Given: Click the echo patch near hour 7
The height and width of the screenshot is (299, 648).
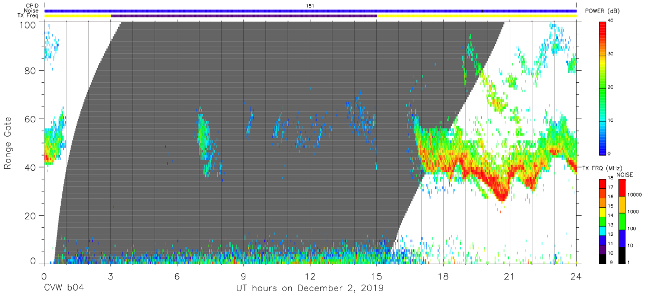Looking at the screenshot, I should (x=203, y=137).
